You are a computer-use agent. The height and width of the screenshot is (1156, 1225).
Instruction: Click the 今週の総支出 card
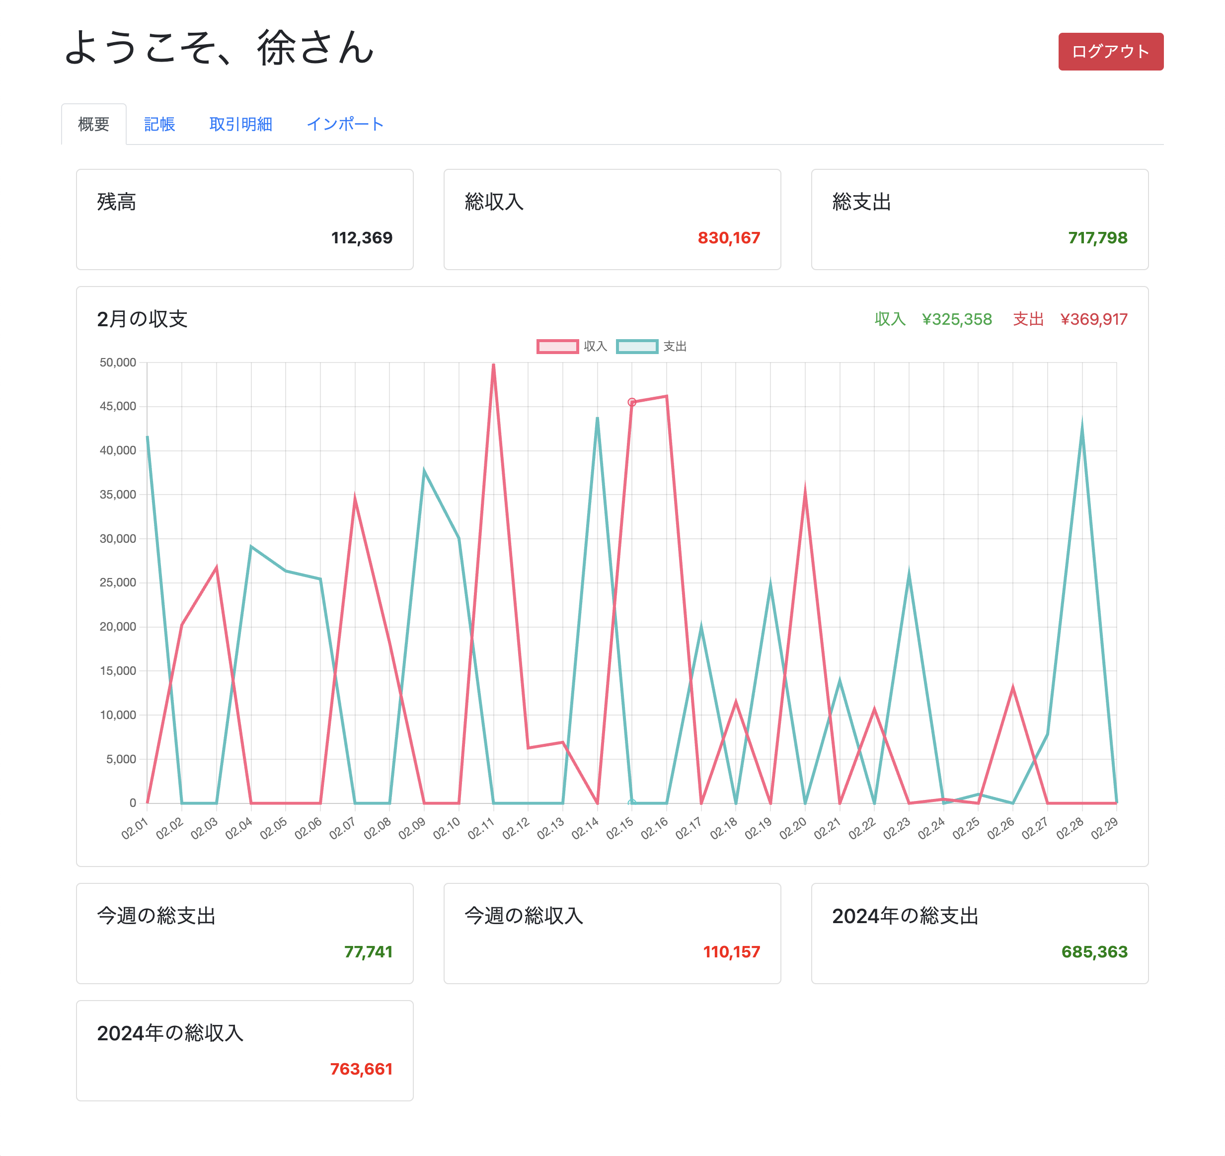(x=245, y=933)
